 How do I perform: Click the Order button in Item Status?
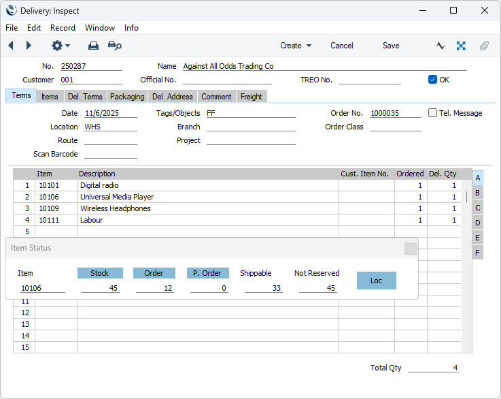pos(154,273)
